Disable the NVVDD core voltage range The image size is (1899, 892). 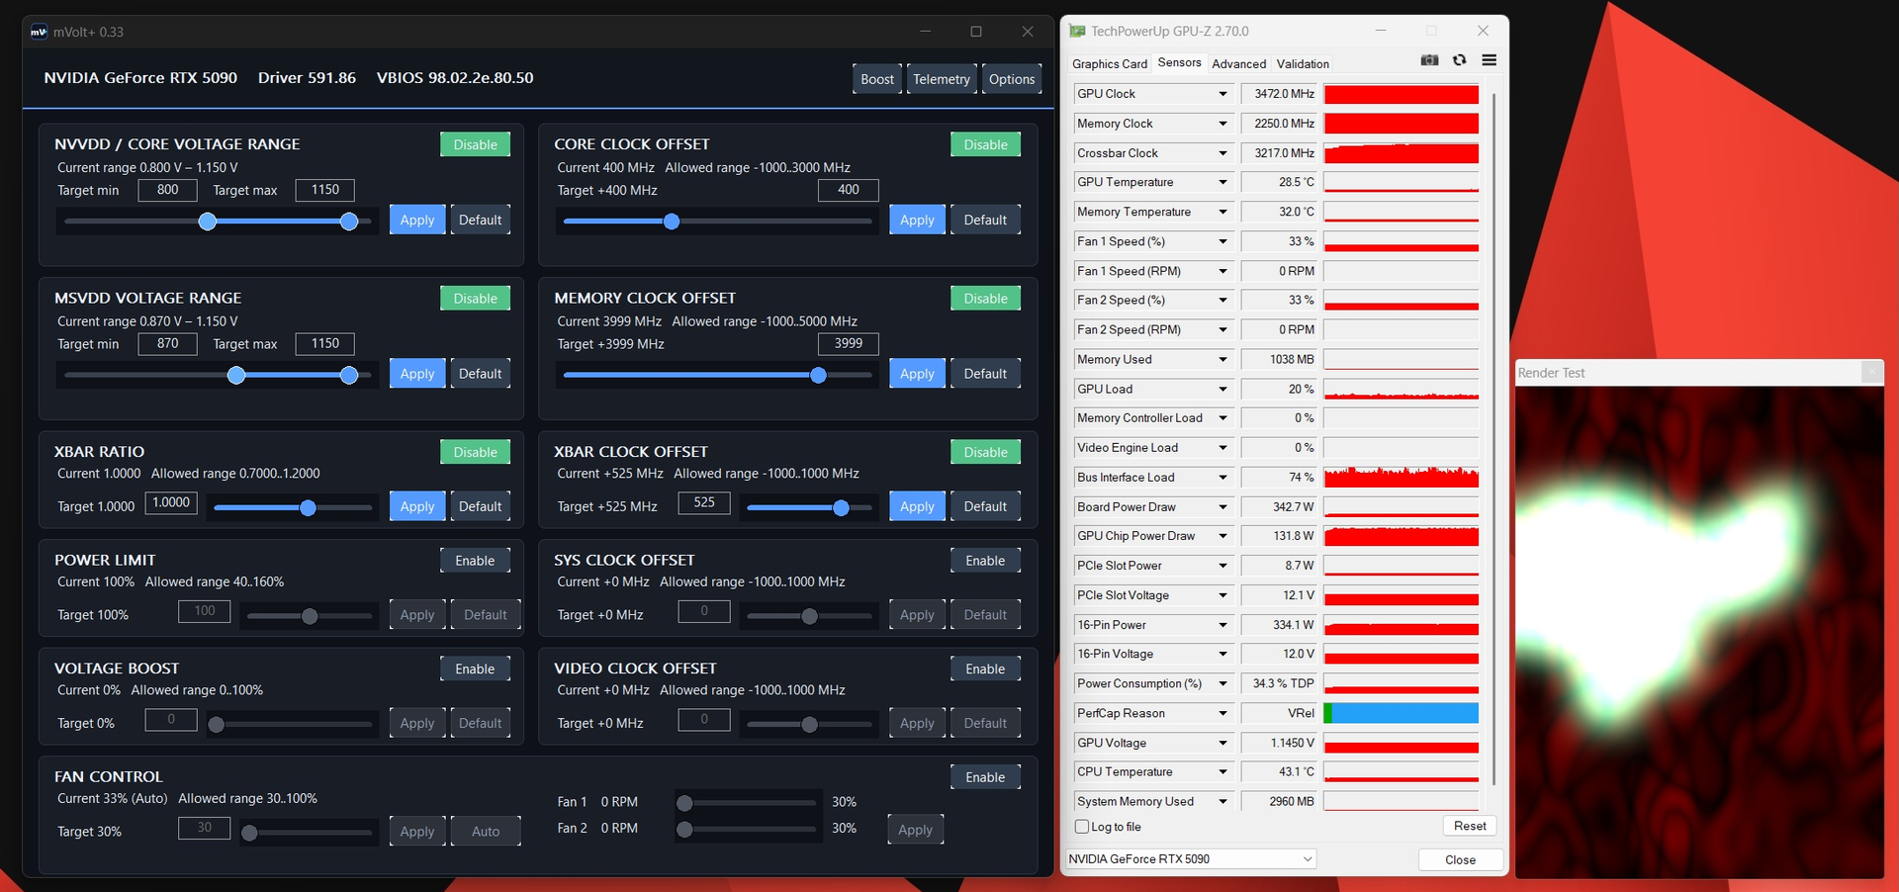click(x=476, y=144)
